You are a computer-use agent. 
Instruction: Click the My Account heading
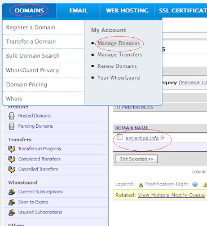click(x=108, y=30)
